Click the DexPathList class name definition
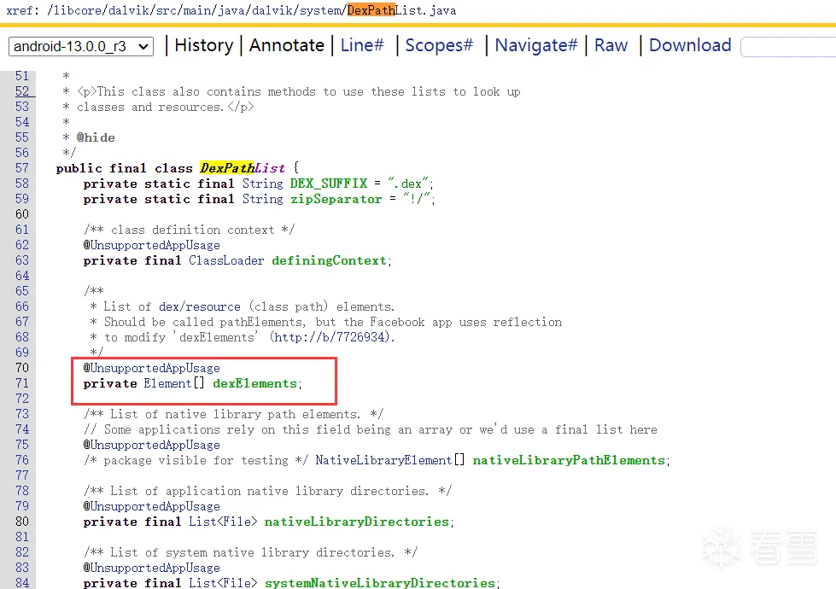The height and width of the screenshot is (589, 836). coord(243,168)
